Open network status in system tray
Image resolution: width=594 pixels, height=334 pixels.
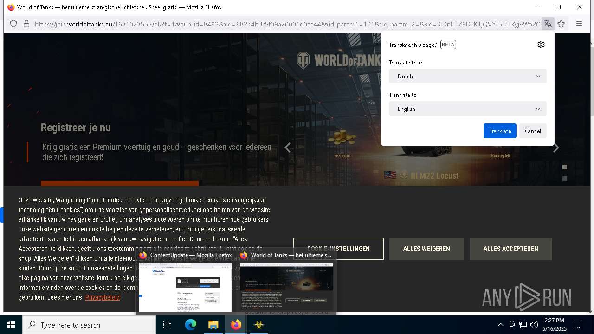(x=523, y=325)
